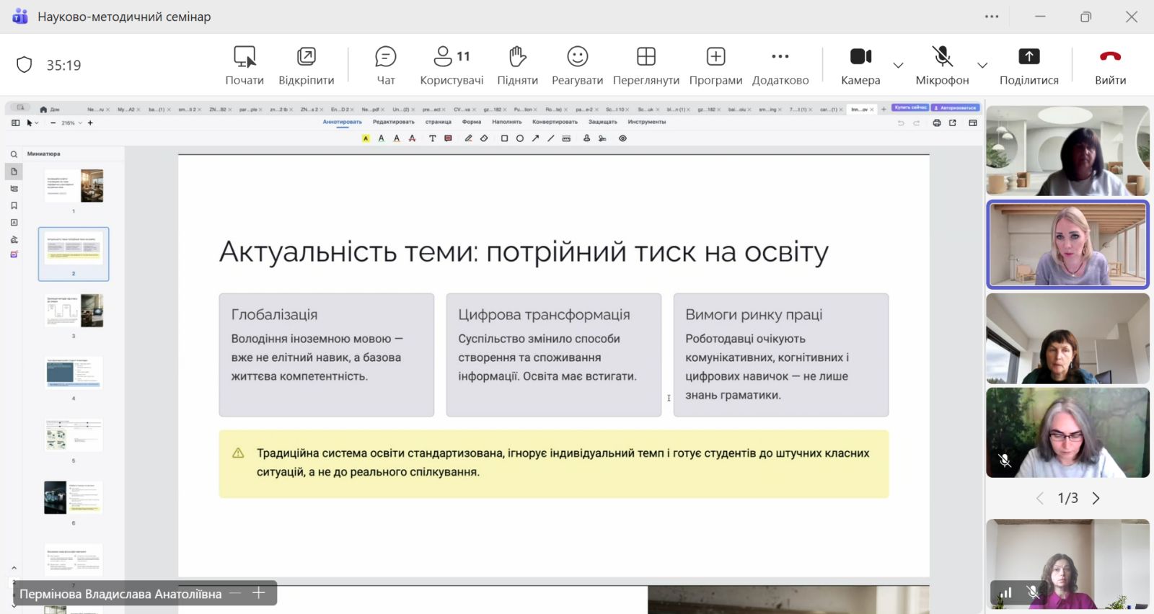Switch to the страница tab
The height and width of the screenshot is (614, 1154).
[x=439, y=122]
